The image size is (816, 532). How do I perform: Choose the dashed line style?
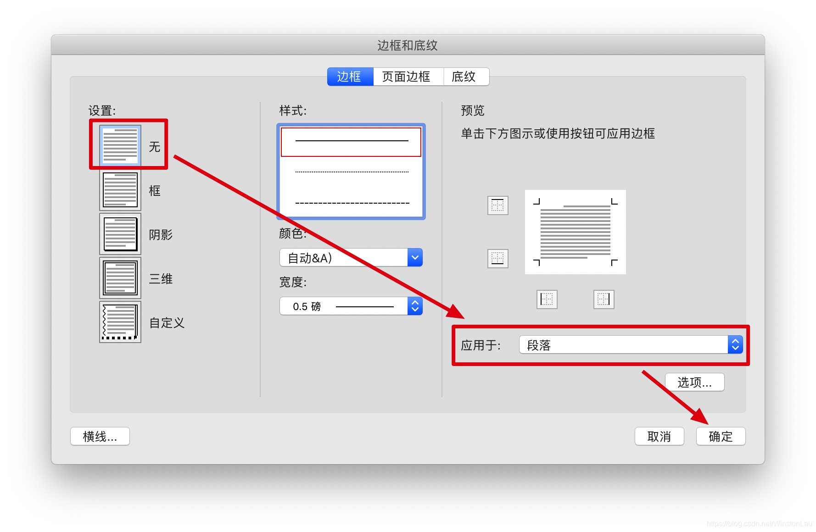(351, 203)
